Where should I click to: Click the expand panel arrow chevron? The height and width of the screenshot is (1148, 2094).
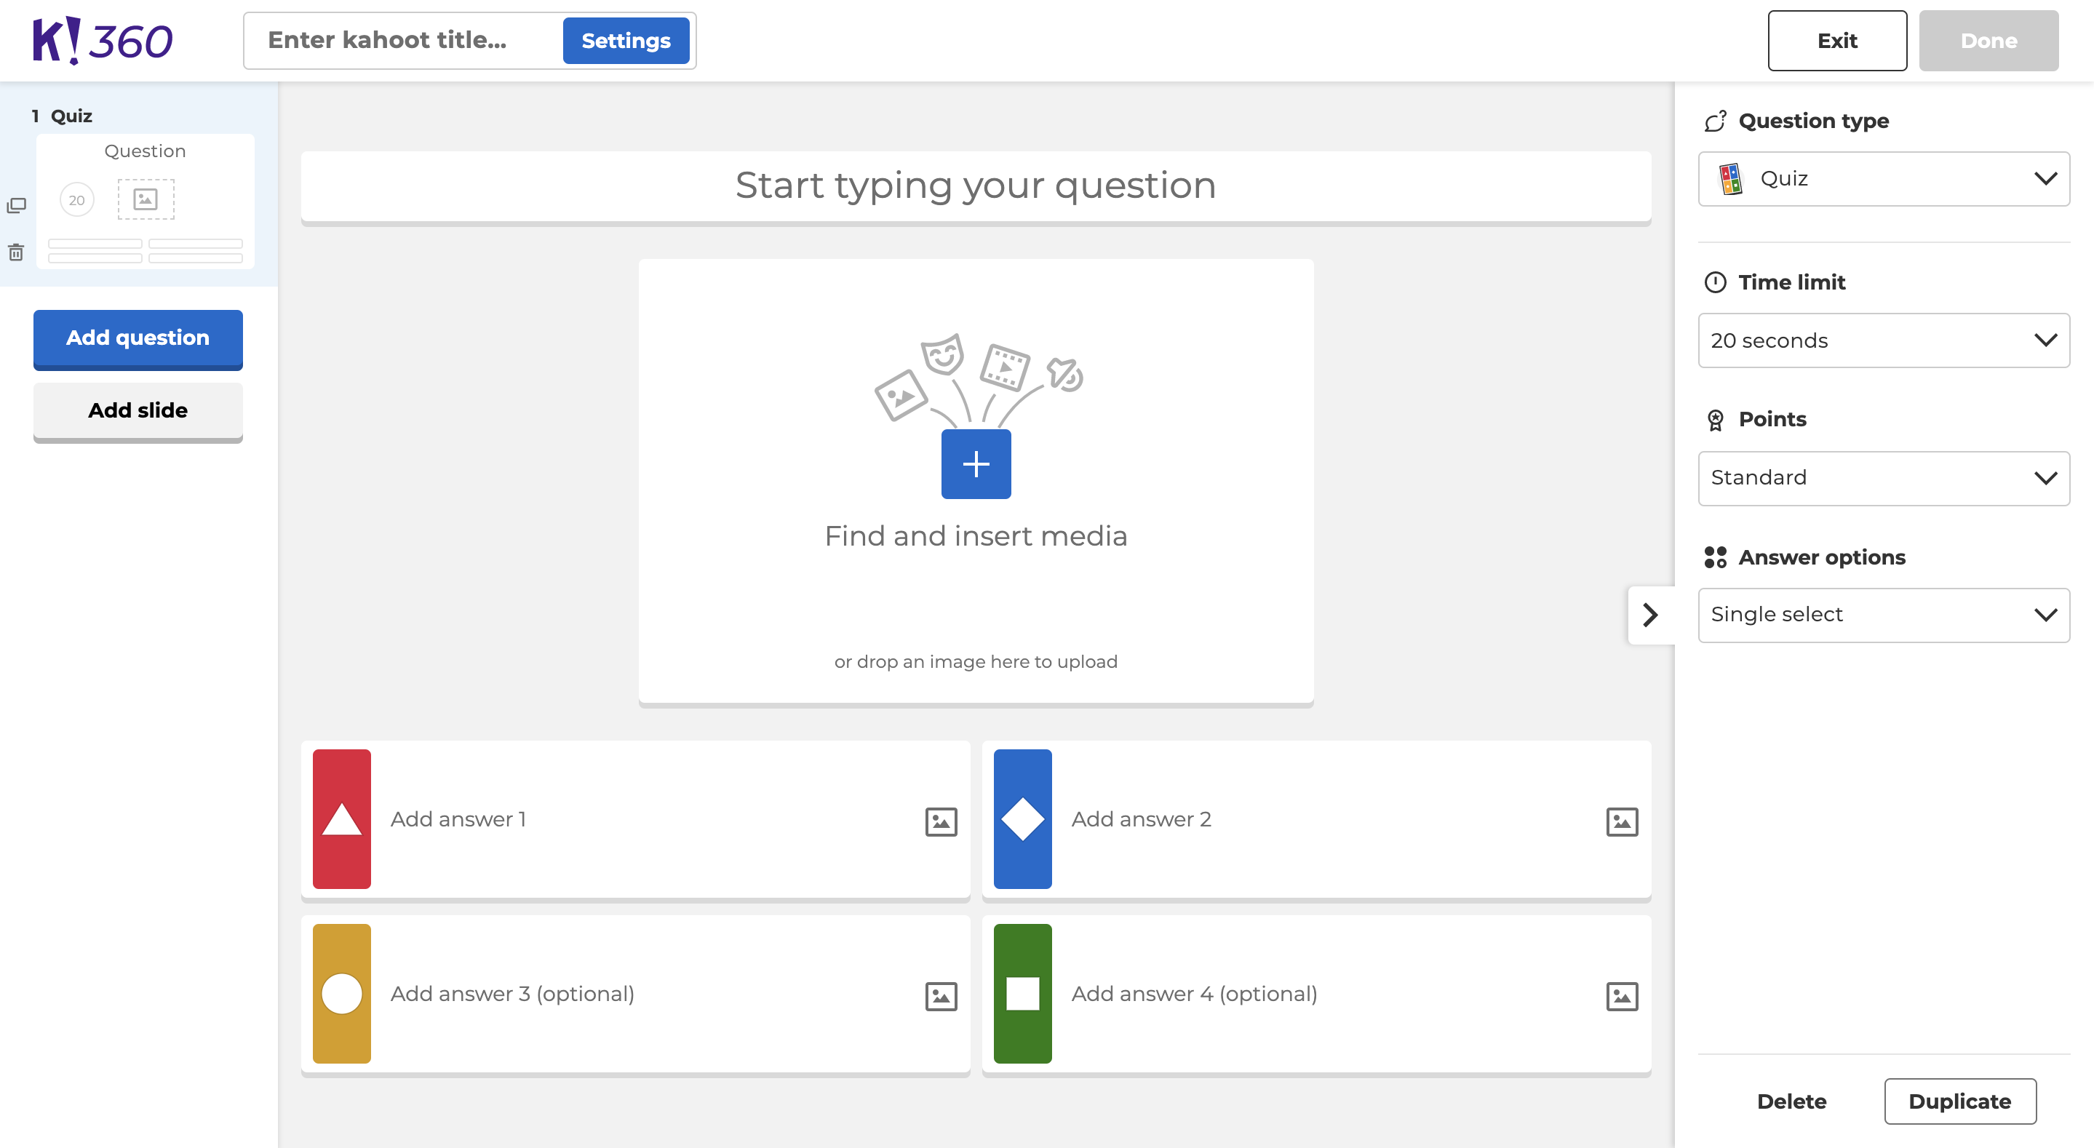point(1652,613)
